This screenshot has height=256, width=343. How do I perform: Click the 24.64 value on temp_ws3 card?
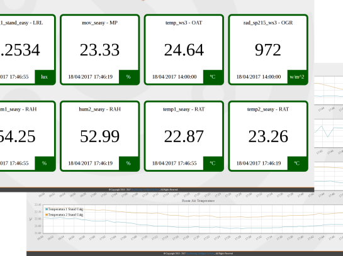[x=184, y=50]
